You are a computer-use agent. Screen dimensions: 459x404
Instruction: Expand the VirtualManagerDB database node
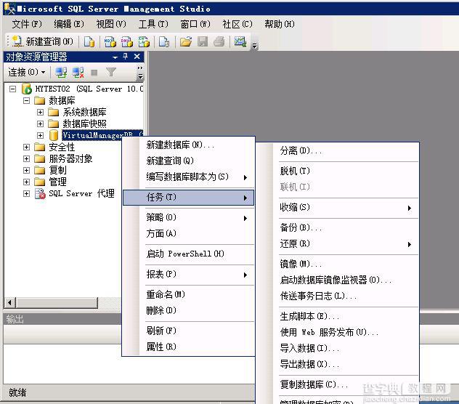(41, 135)
